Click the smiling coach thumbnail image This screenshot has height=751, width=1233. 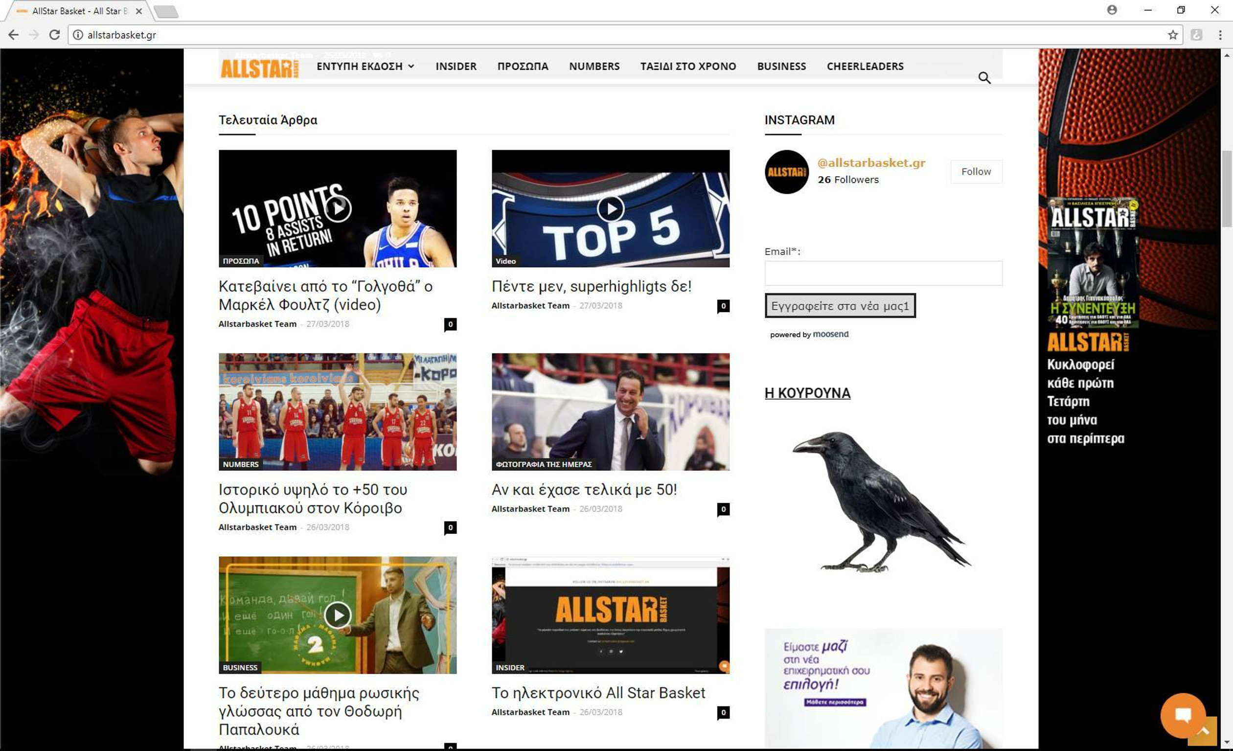point(611,411)
